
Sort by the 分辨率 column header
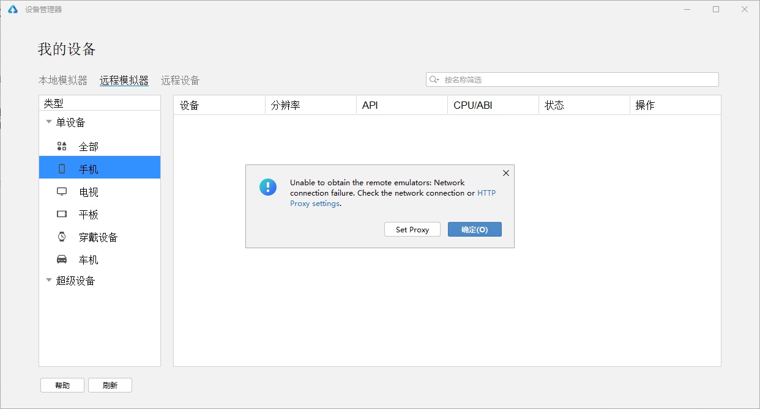[310, 105]
